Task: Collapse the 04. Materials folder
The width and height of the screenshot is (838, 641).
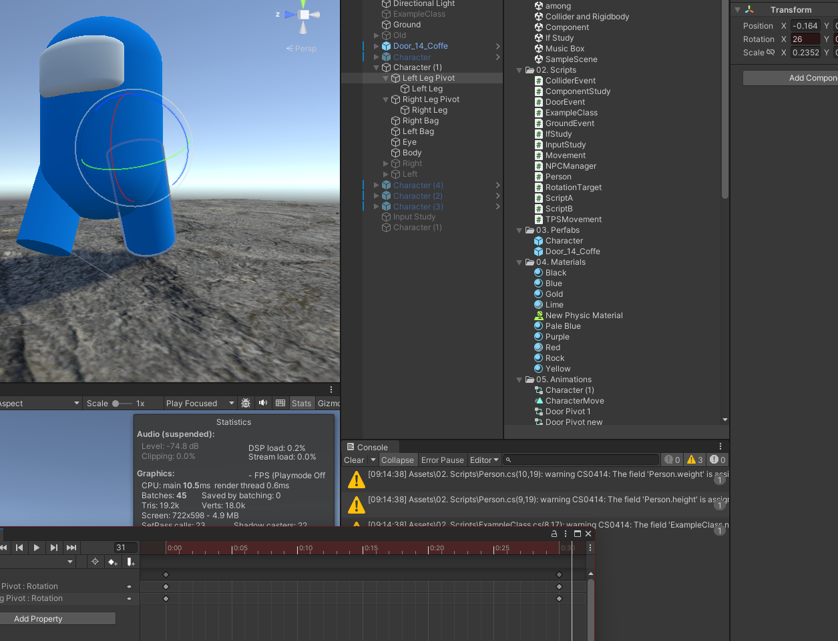Action: pos(519,262)
